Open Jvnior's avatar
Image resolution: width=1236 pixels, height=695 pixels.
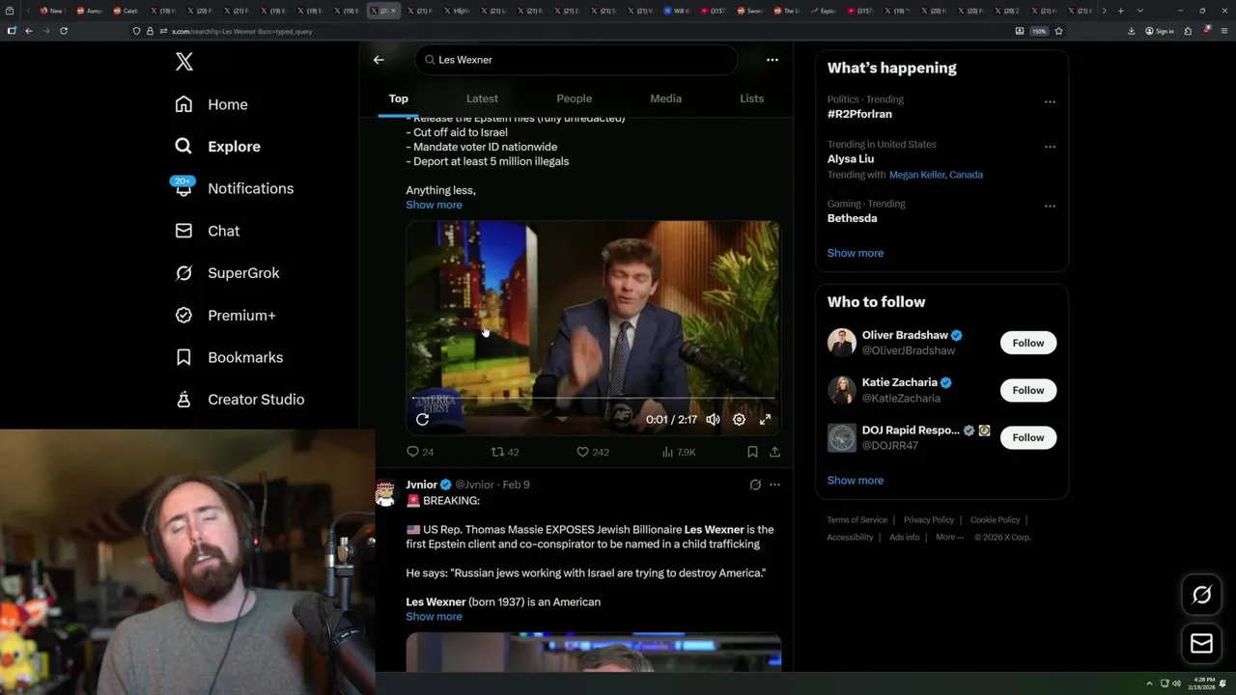click(385, 493)
